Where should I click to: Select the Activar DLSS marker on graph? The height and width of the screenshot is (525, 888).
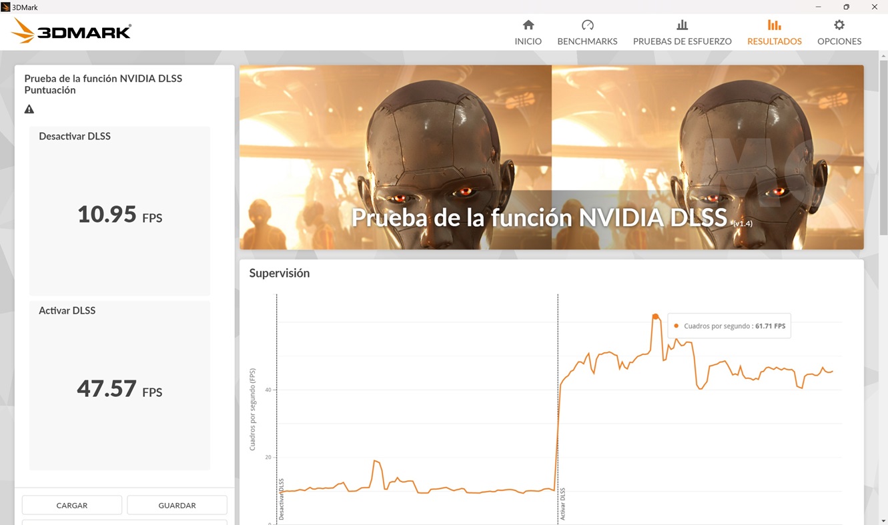click(562, 503)
